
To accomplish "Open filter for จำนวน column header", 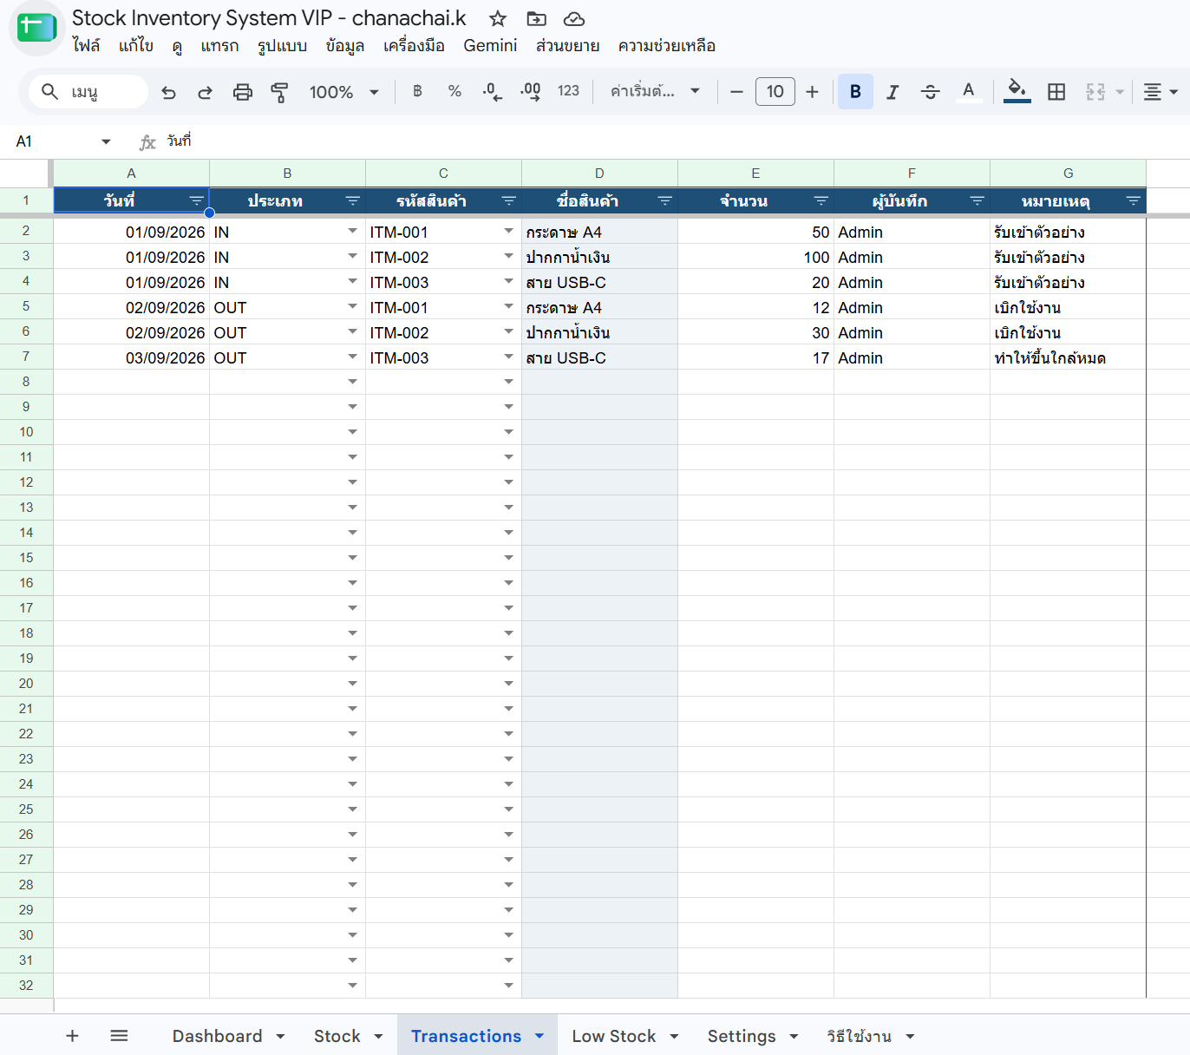I will pos(821,201).
